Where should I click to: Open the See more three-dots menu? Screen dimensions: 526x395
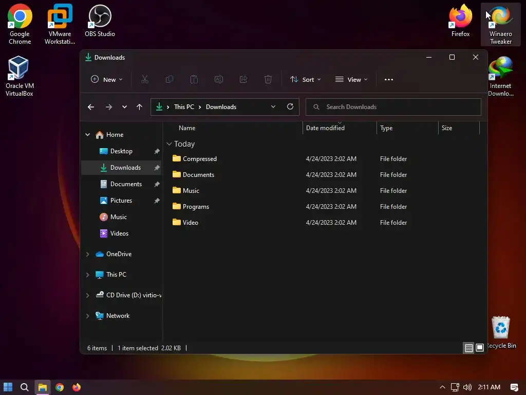(x=389, y=80)
